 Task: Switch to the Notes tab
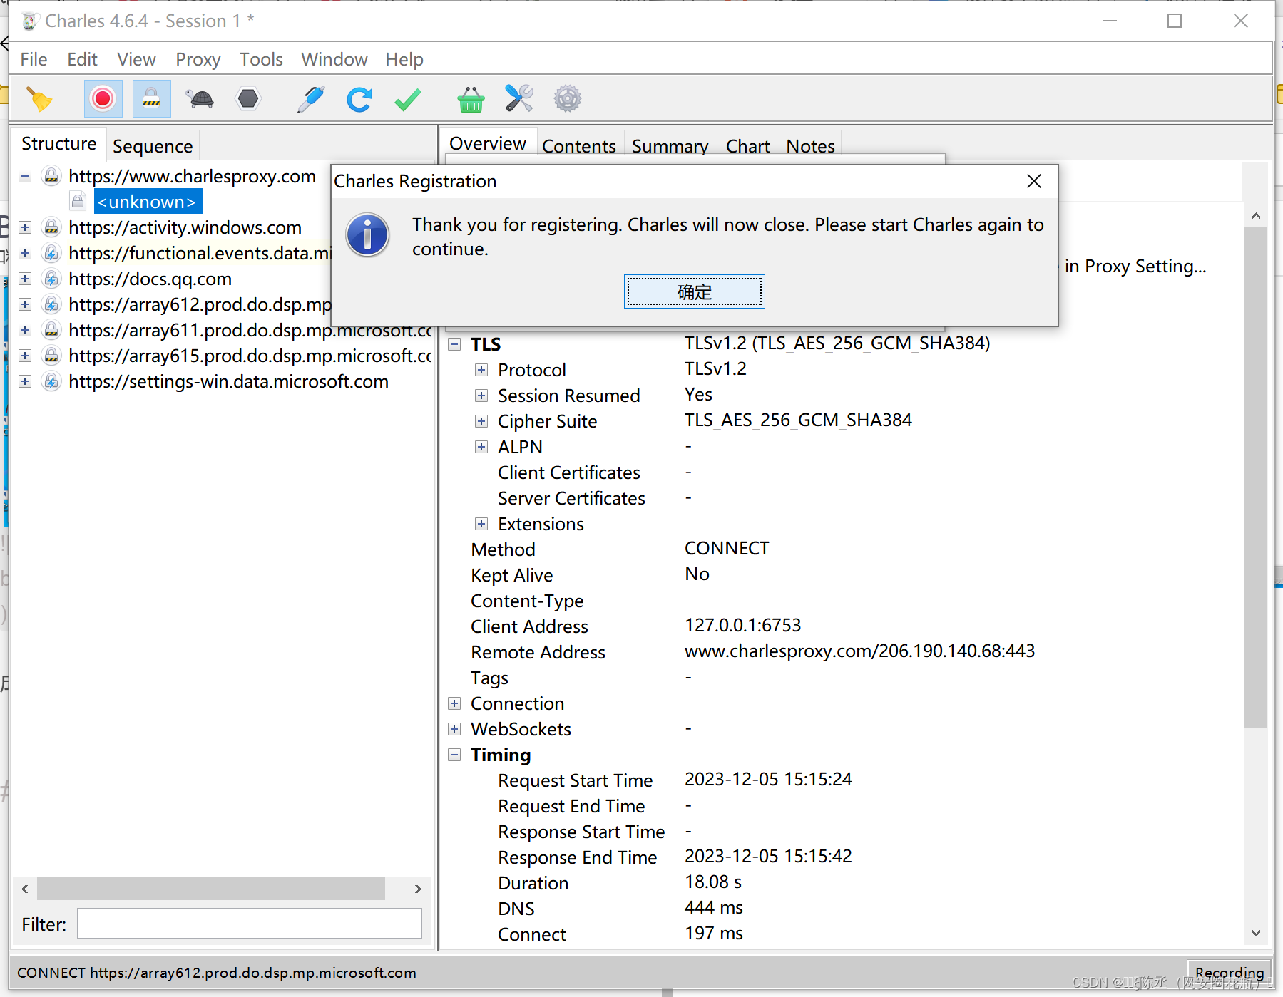[x=810, y=146]
